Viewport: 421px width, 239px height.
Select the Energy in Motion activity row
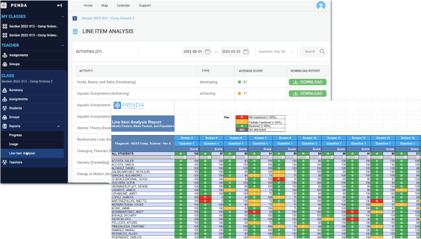click(94, 174)
